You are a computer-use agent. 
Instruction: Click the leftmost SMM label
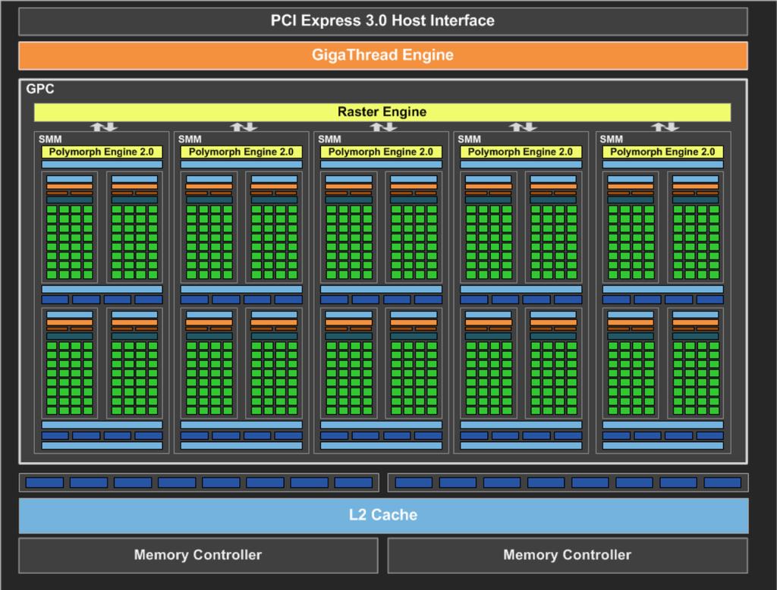pyautogui.click(x=50, y=140)
